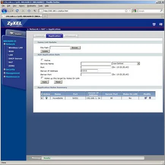Switch to the General tab
Screen dimensions: 165x165
(40, 36)
